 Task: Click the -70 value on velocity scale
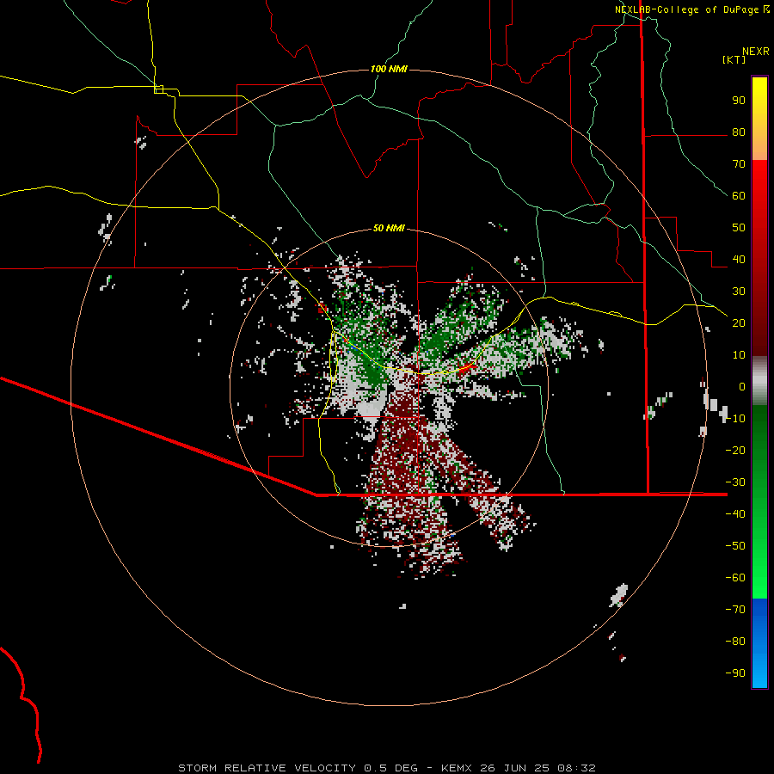735,610
